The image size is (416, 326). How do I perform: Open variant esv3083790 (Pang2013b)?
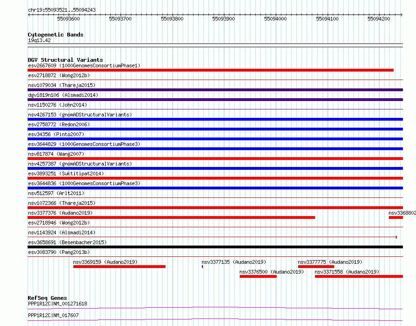(x=59, y=252)
